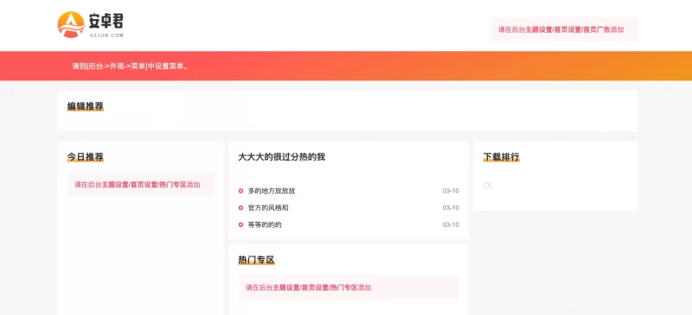Click the bullet icon beside 多的地方放放放
692x315 pixels.
pos(240,191)
